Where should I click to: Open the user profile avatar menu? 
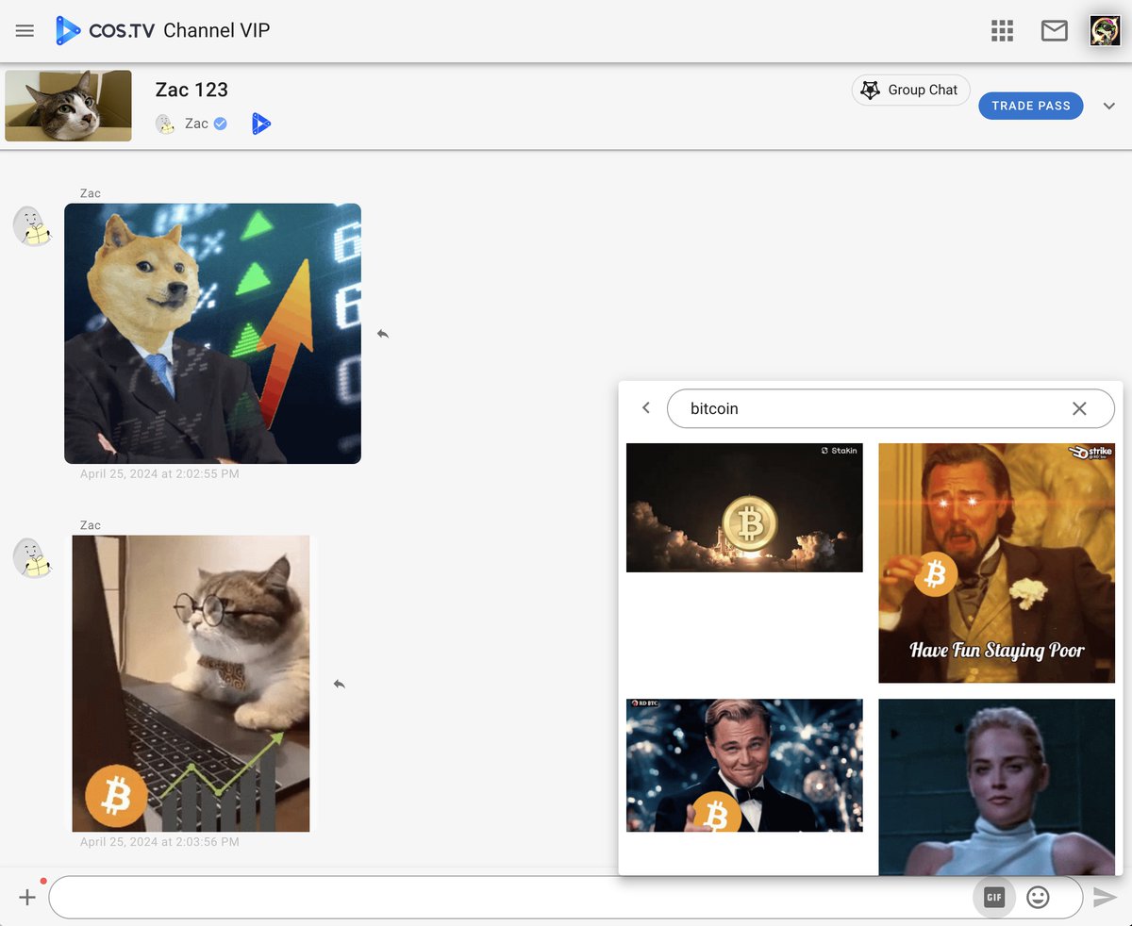click(x=1105, y=31)
